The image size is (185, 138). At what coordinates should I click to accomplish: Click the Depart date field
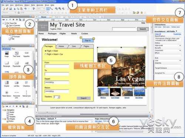click(x=57, y=82)
